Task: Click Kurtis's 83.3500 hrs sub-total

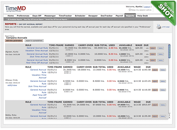Action: [101, 48]
